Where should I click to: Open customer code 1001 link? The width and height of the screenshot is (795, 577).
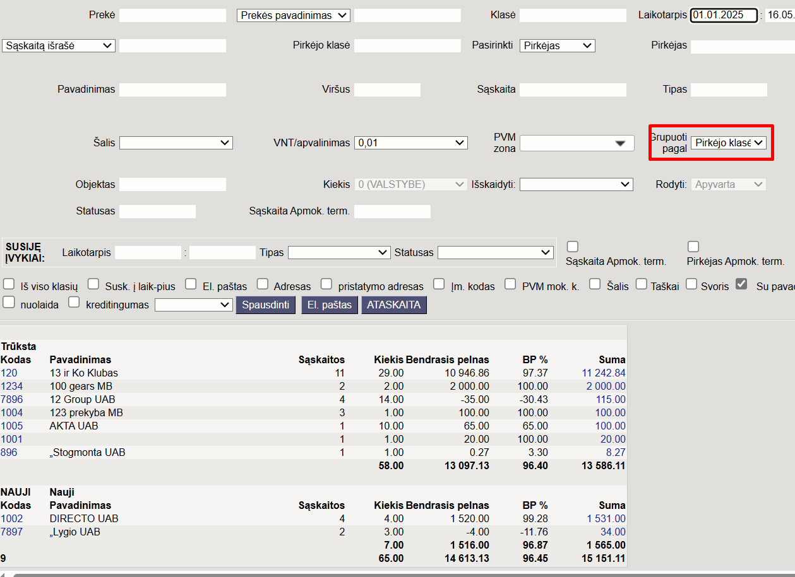pos(11,439)
